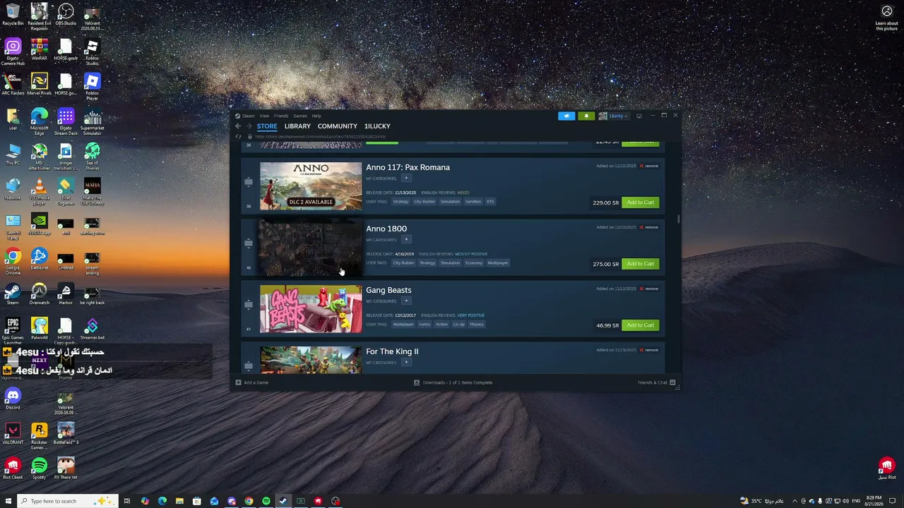Click the Economy tag on Anno 1800

tap(474, 263)
